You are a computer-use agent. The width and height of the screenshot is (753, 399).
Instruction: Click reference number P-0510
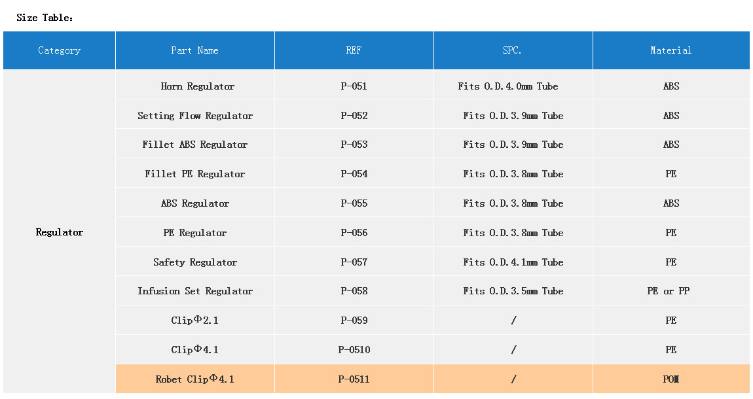tap(354, 350)
